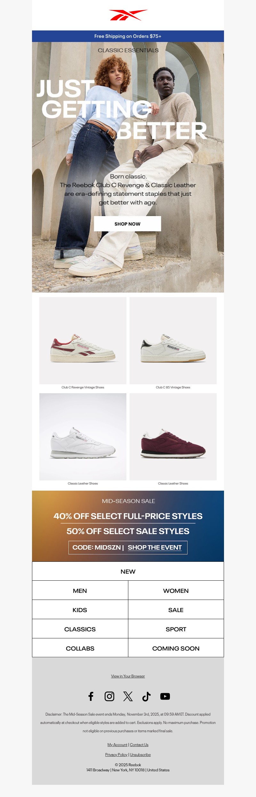Click the Free Shipping banner

tap(128, 36)
